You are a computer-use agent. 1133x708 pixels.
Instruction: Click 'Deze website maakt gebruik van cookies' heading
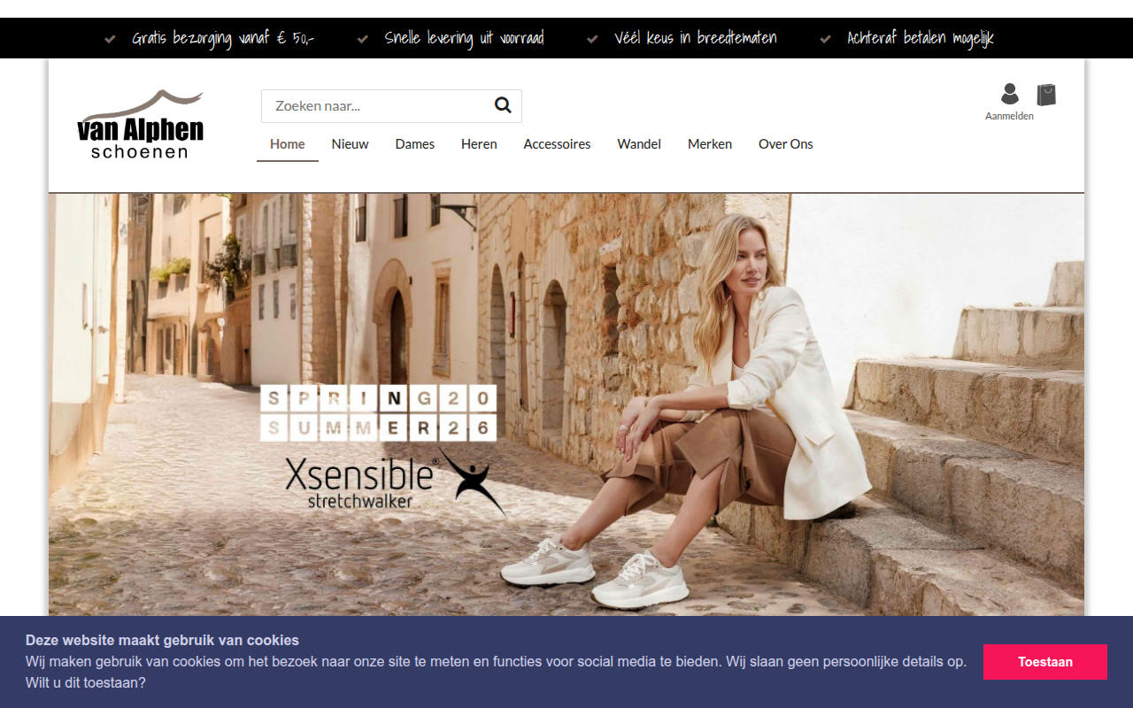(x=162, y=640)
